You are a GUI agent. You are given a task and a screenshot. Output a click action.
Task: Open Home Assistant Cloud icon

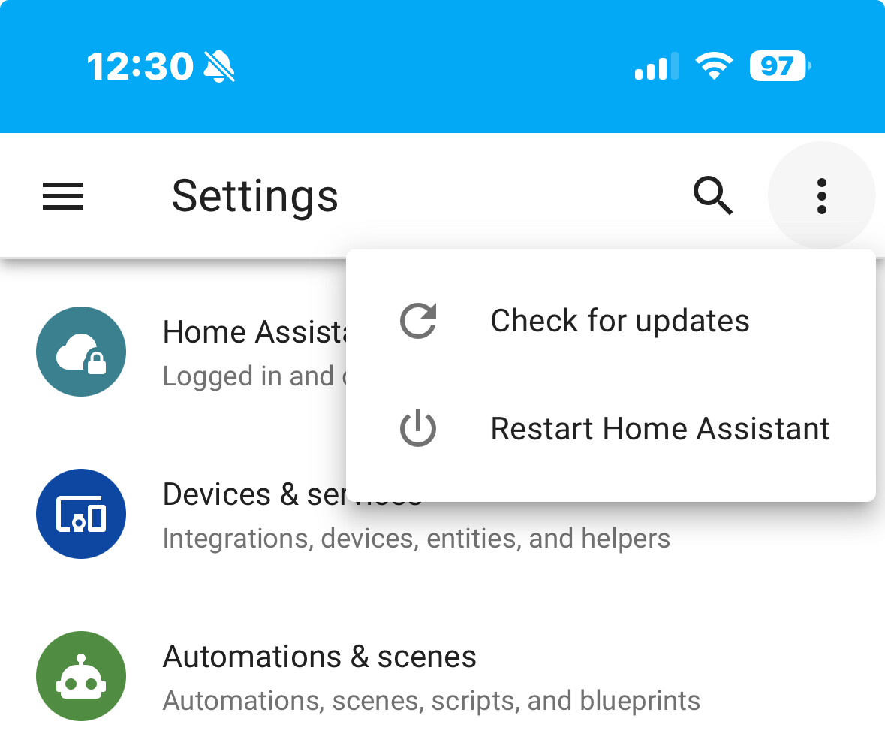[81, 352]
